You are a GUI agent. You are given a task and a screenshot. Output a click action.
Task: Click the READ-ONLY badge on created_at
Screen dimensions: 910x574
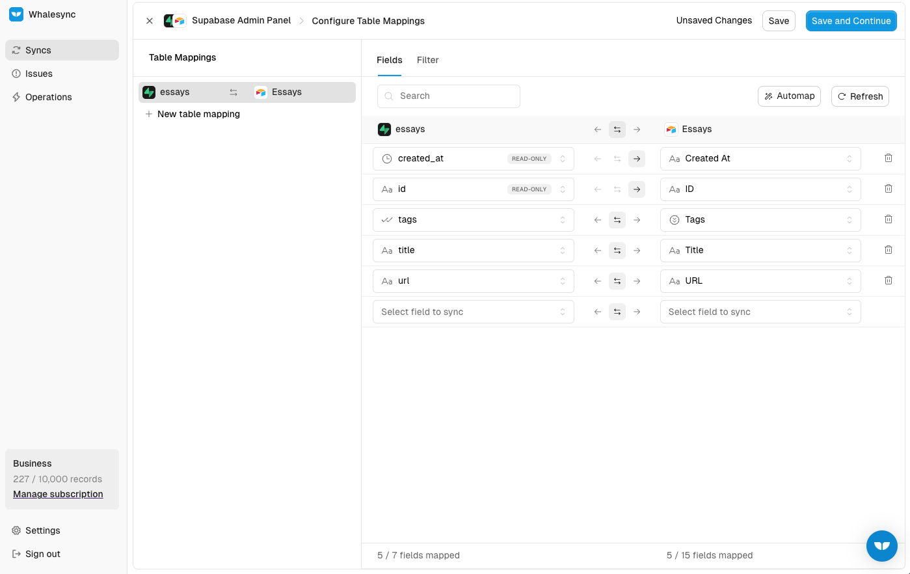[x=529, y=159]
